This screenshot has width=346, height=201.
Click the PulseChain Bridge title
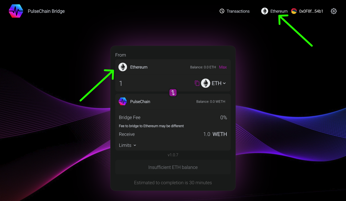point(46,11)
